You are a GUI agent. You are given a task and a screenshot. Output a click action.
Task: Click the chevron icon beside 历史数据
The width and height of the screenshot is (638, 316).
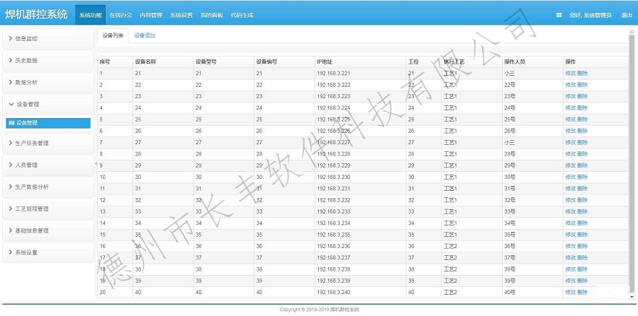10,61
